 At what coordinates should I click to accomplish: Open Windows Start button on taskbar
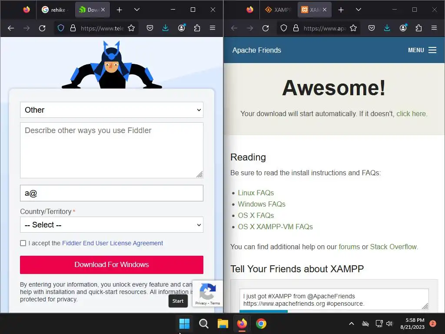[184, 324]
